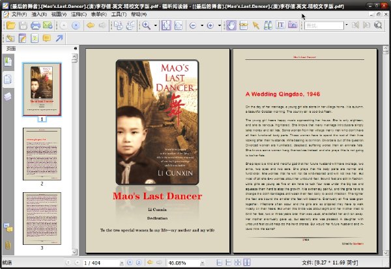Screen dimensions: 391x269
Task: Open comments panel in left sidebar
Action: [8, 227]
